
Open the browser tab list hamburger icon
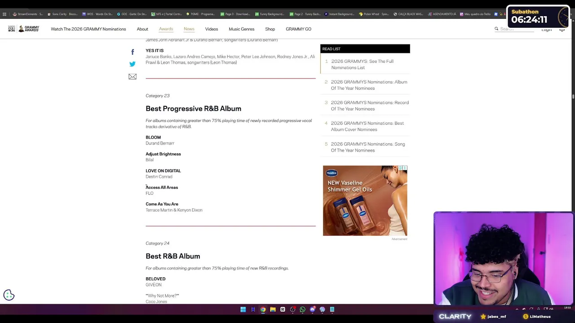click(x=4, y=14)
